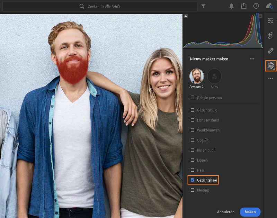Enable the Kleding checkbox
This screenshot has width=277, height=218.
193,190
